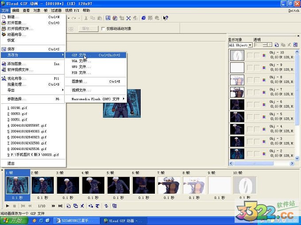The width and height of the screenshot is (301, 225).
Task: Click the Windows 开始 Start button
Action: coord(12,220)
